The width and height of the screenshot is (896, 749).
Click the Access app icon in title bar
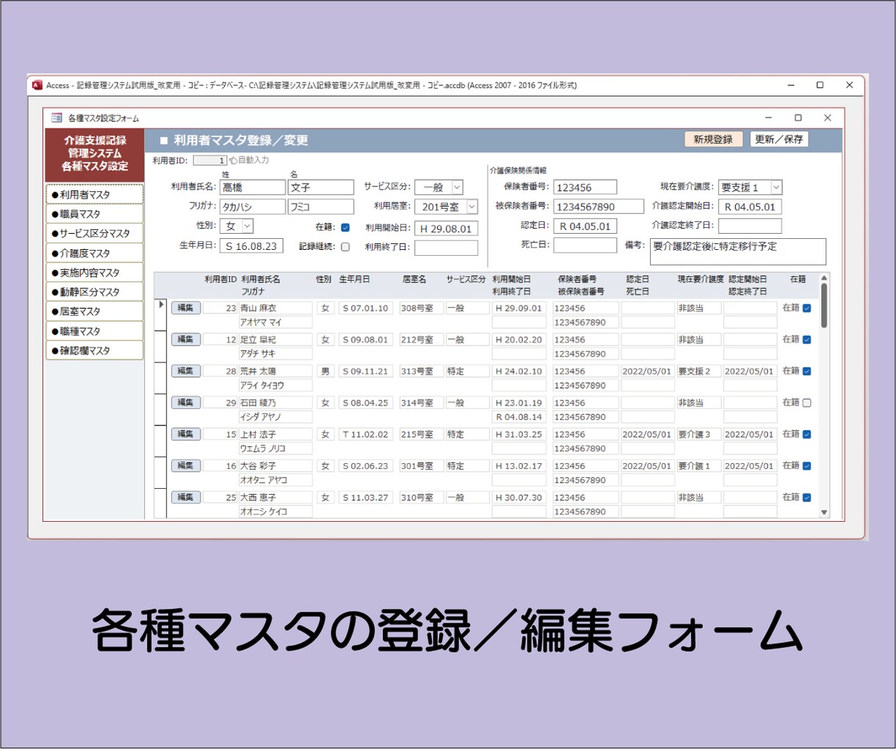coord(37,85)
